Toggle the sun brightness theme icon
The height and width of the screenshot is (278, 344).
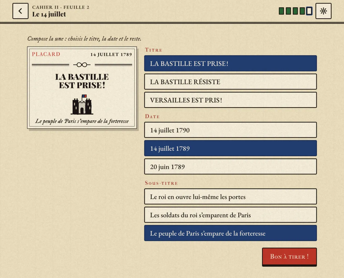(x=323, y=11)
